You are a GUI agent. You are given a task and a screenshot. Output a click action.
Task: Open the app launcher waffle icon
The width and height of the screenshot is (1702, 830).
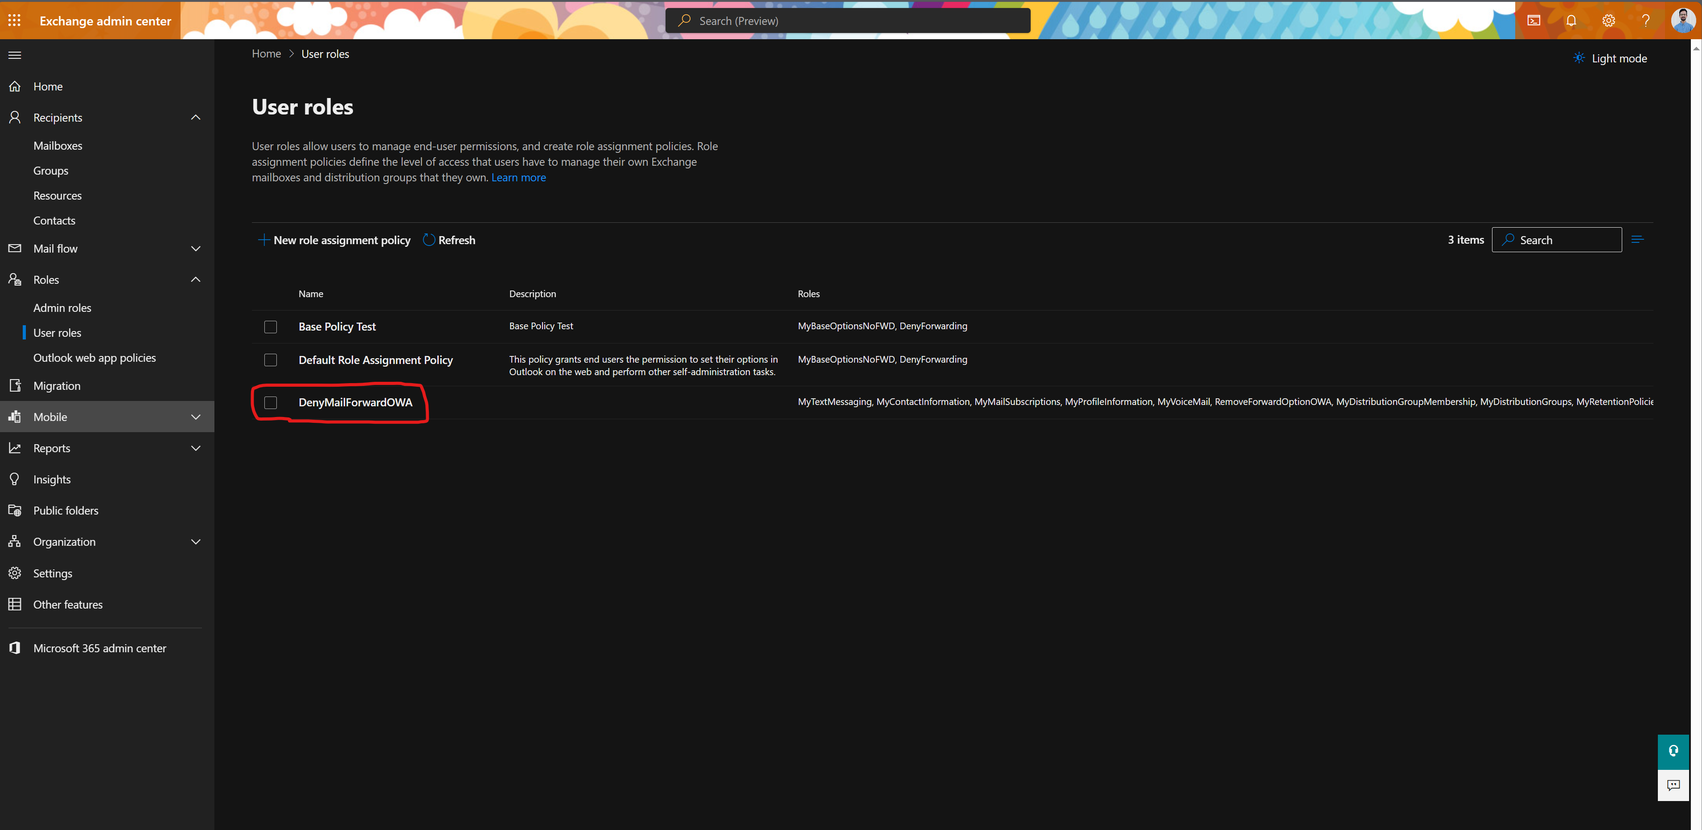pos(15,20)
